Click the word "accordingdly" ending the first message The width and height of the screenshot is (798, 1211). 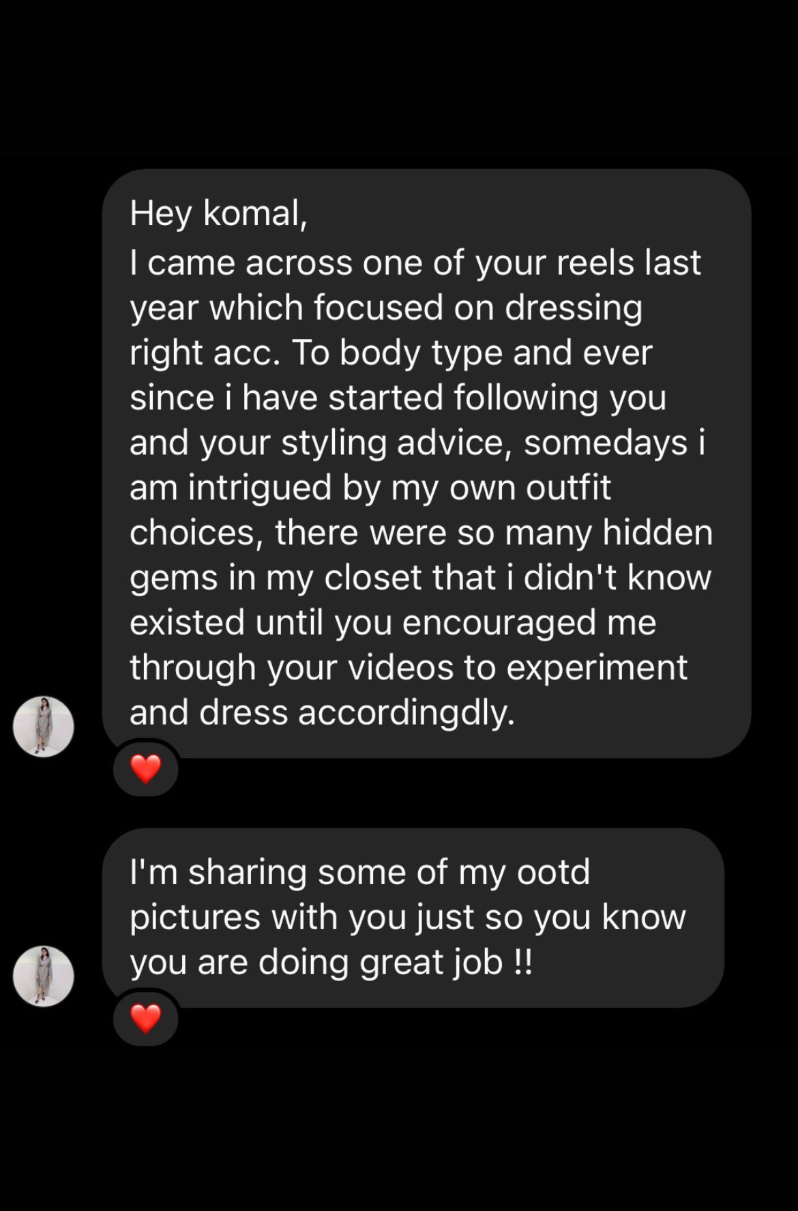[x=406, y=712]
